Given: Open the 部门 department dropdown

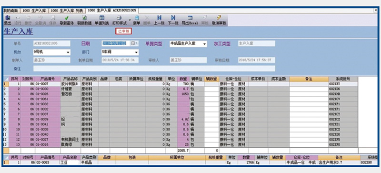Looking at the screenshot, I should click(x=136, y=52).
